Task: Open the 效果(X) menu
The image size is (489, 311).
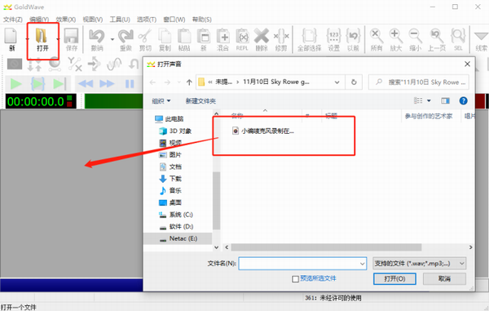Action: [x=65, y=20]
